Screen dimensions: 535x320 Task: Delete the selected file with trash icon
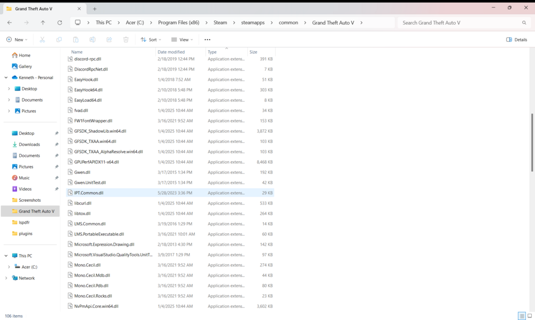(x=126, y=39)
